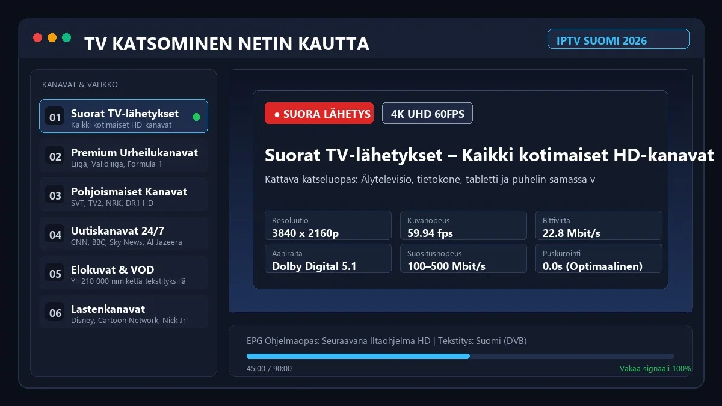Click subtitle Yli 210 000 nimikettä tekstityksillä

128,281
